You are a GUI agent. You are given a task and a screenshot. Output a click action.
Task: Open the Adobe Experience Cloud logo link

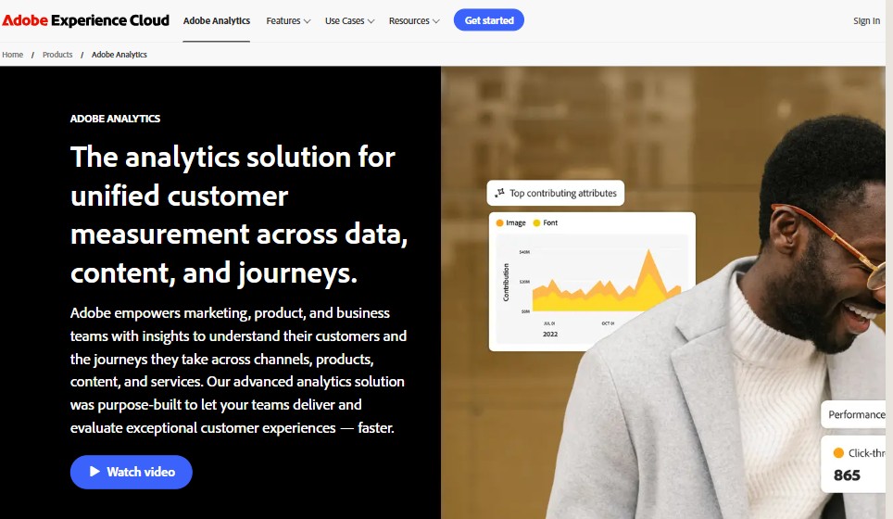(x=85, y=20)
